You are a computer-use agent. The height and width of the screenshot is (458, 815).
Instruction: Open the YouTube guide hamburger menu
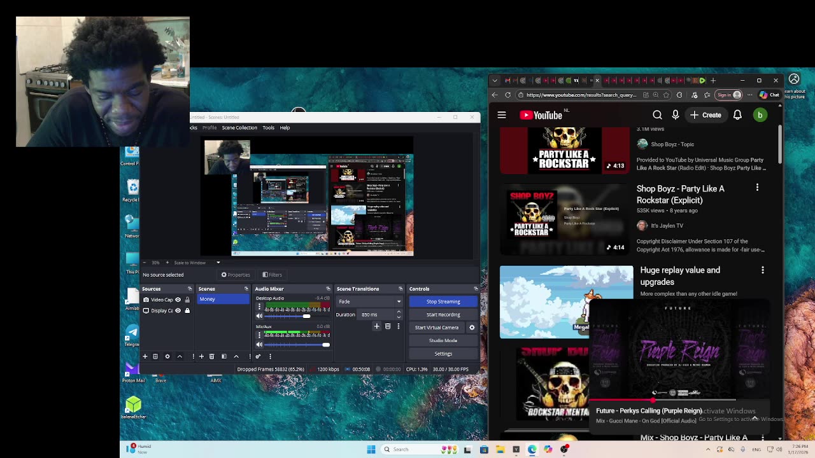click(x=502, y=115)
